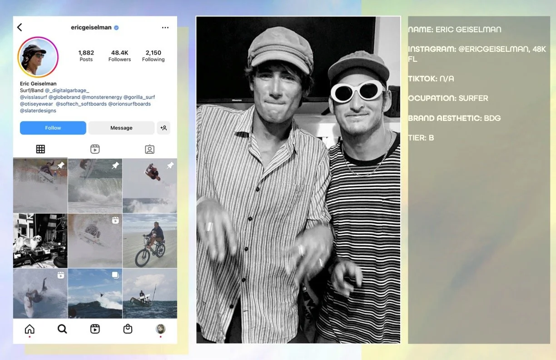This screenshot has height=360, width=556.
Task: View the 48.4K Followers list
Action: pyautogui.click(x=119, y=56)
